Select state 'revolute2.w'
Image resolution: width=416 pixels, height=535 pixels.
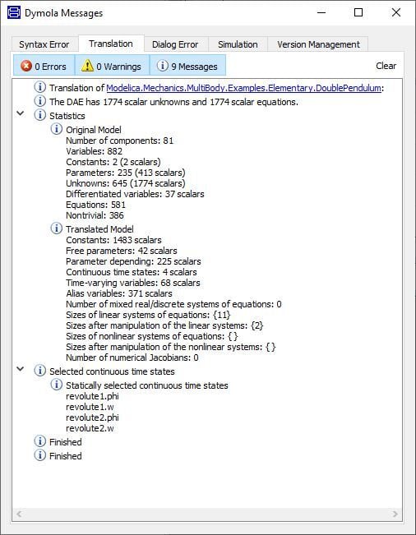90,428
